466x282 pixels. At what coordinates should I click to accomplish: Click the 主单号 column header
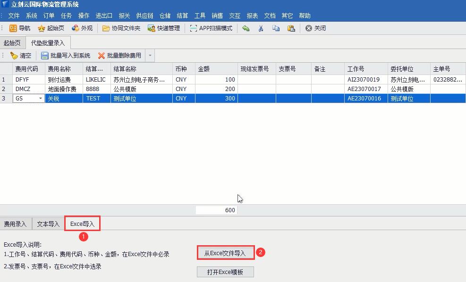point(448,69)
